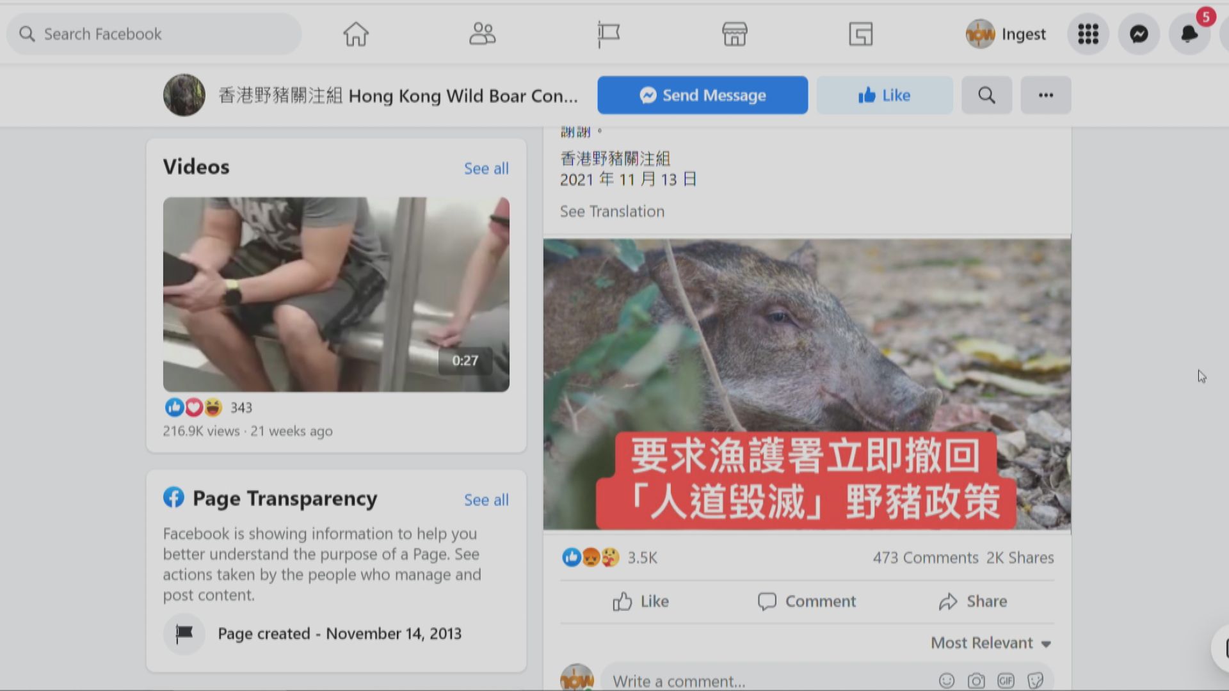Screen dimensions: 1229x691
Task: Toggle Like under the wild boar post
Action: [x=641, y=601]
